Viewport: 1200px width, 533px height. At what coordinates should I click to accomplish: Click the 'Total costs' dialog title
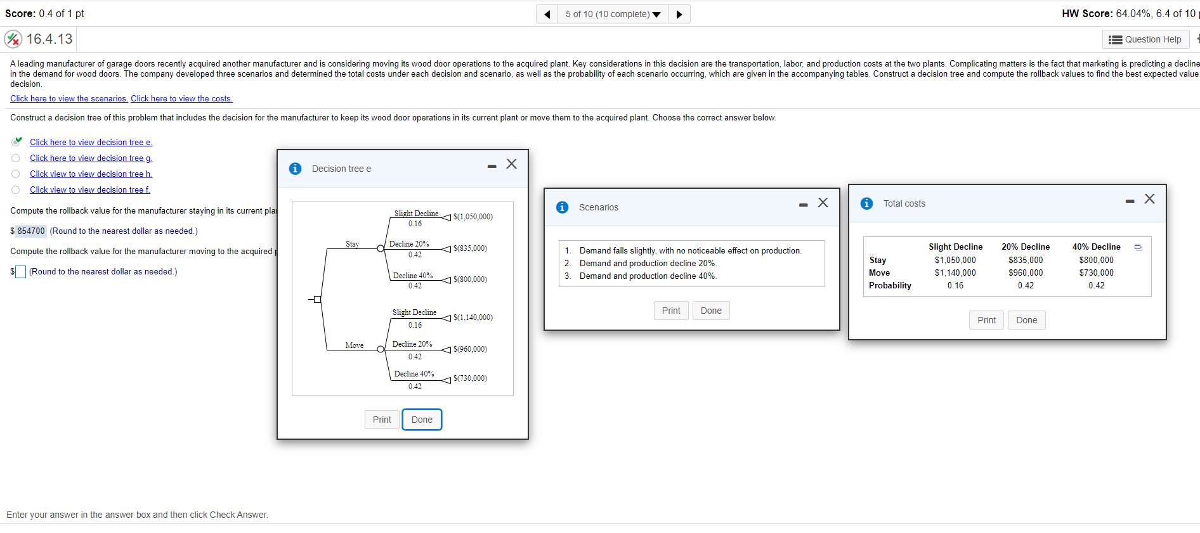[904, 203]
